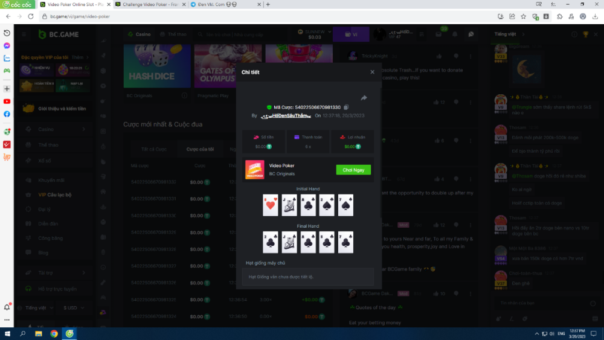Open a new browser tab
Screen dimensions: 604x340
coord(268,4)
